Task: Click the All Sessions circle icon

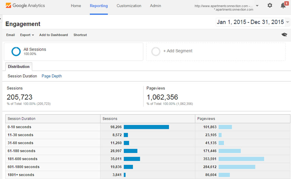Action: click(16, 52)
